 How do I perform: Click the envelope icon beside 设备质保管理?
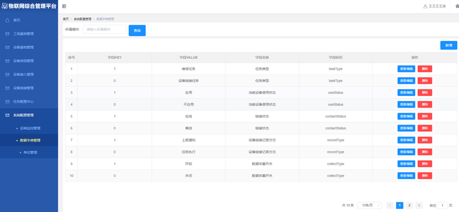[x=7, y=61]
